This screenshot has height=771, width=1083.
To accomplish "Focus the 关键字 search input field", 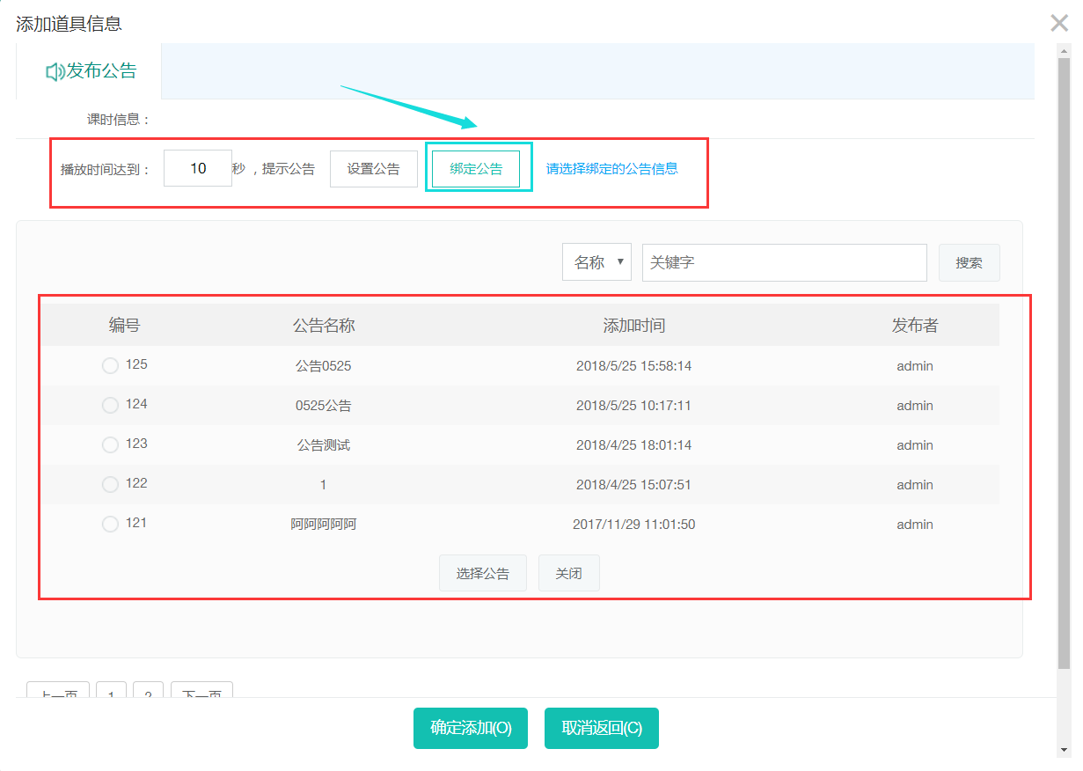I will click(784, 262).
